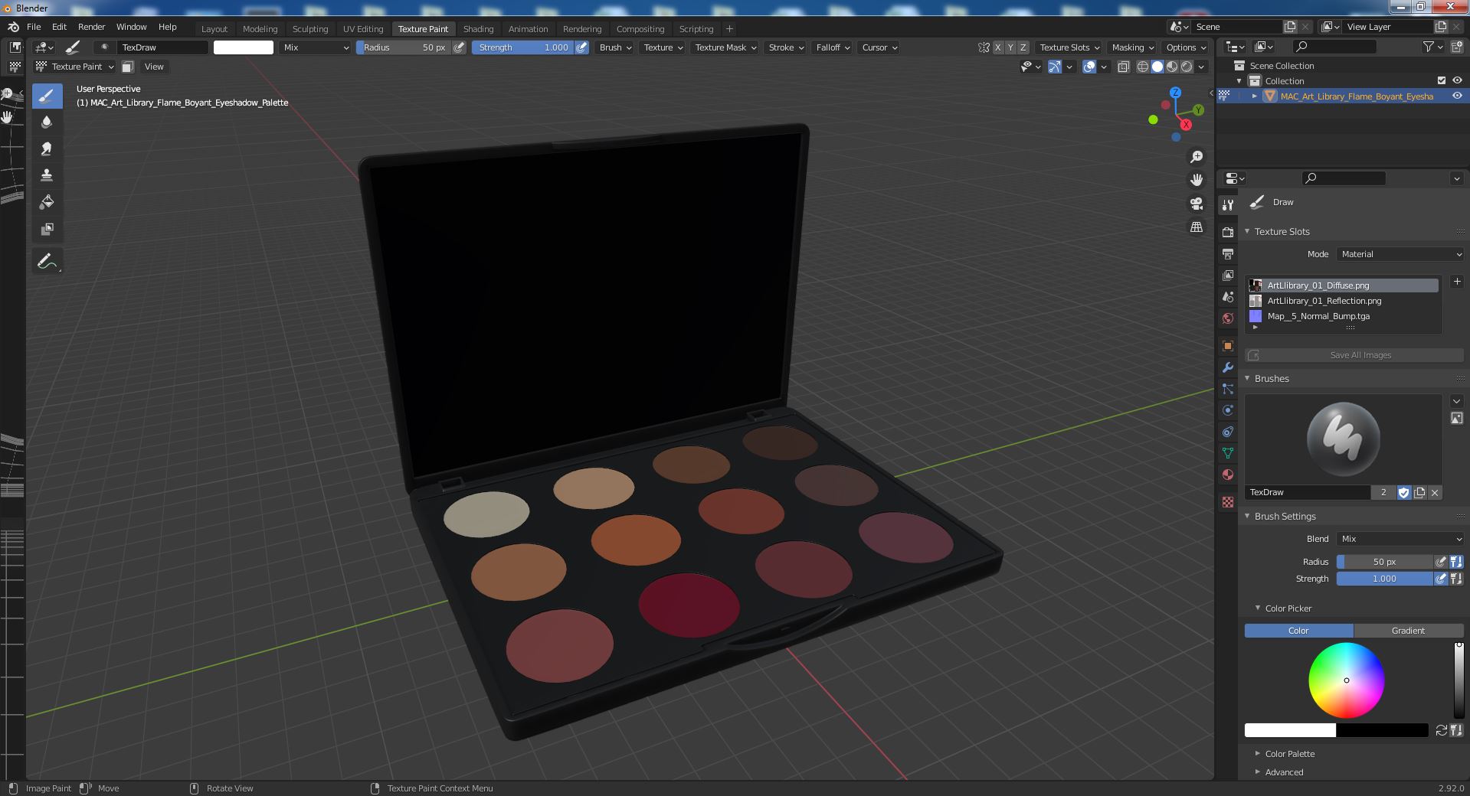1470x796 pixels.
Task: Click the Save All Images button
Action: tap(1354, 355)
